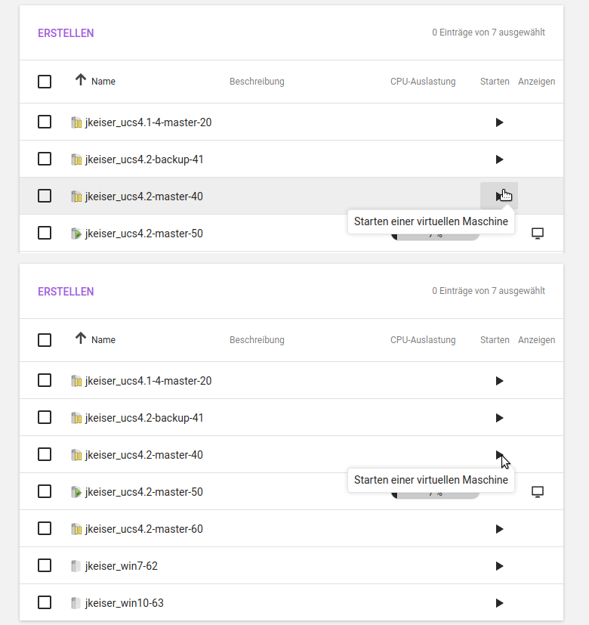Click ERSTELLEN in the lower panel
Image resolution: width=589 pixels, height=625 pixels.
66,292
